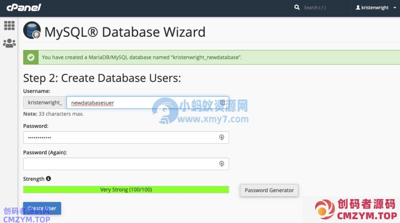400x223 pixels.
Task: Click the cPanel logo
Action: coord(24,8)
